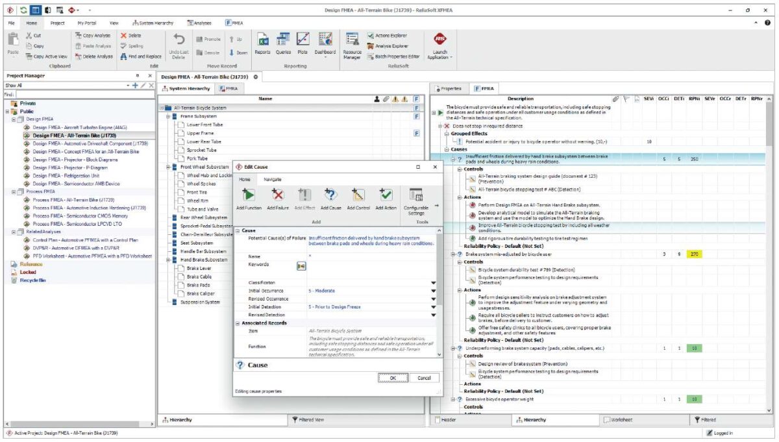The width and height of the screenshot is (779, 442).
Task: Open Find and Replace
Action: coord(141,56)
